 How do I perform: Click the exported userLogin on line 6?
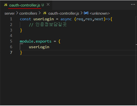point(39,47)
